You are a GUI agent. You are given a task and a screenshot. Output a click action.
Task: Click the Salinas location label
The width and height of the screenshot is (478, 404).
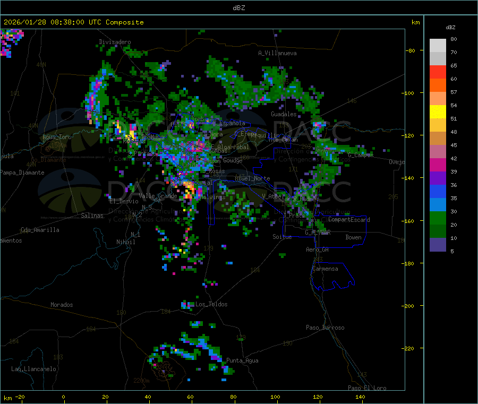92,216
